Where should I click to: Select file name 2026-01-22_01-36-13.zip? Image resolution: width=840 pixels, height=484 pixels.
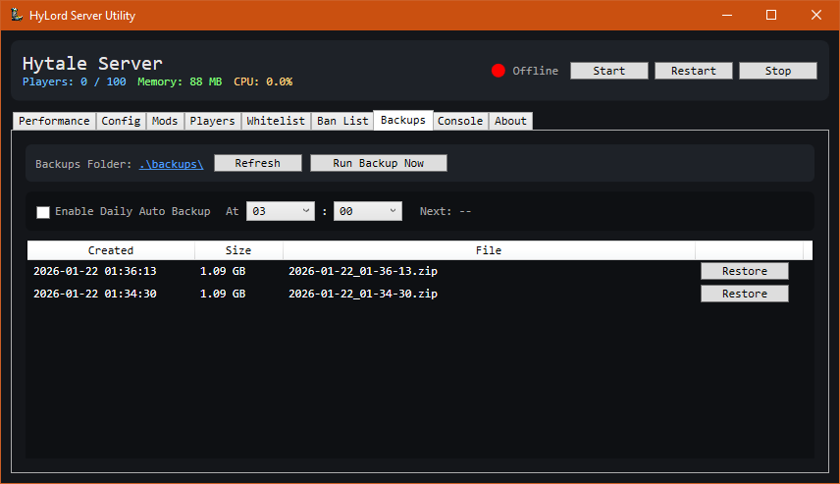(363, 271)
